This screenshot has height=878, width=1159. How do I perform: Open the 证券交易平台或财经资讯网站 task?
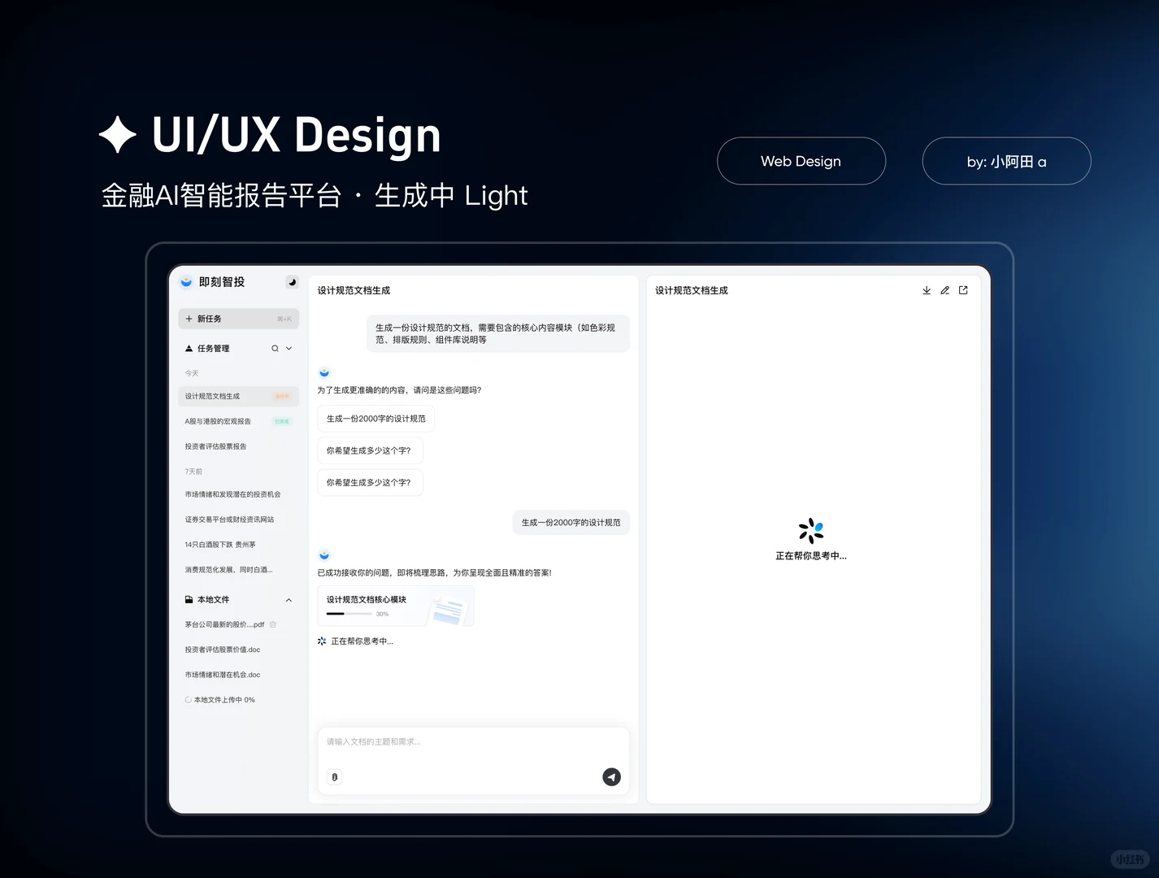tap(229, 519)
